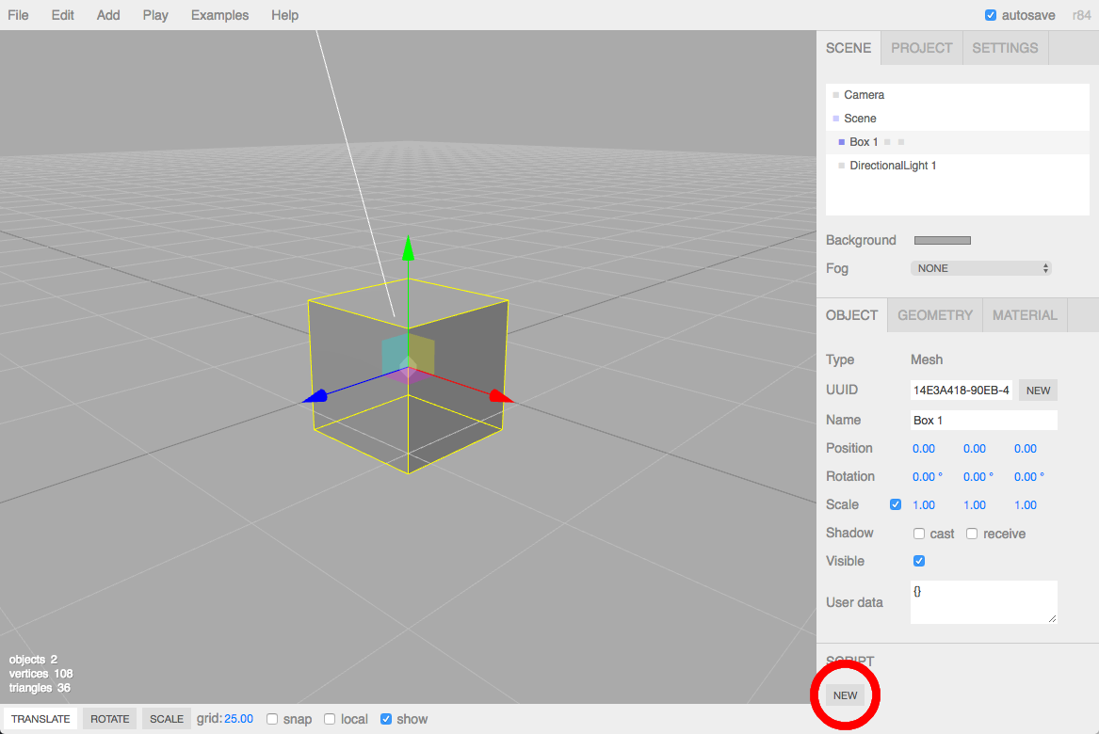Select the Translate tool
1099x734 pixels.
40,718
